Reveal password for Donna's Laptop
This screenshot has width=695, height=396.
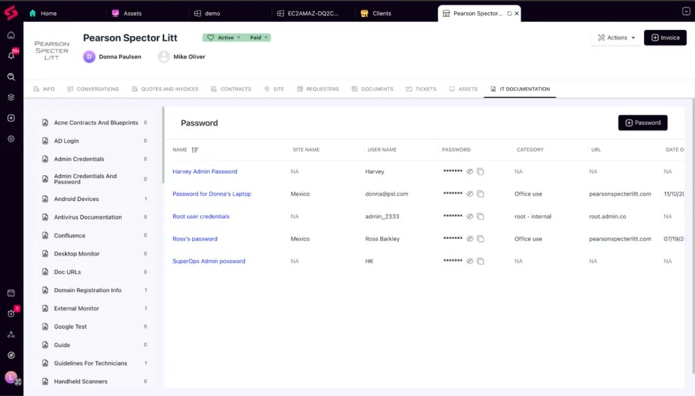(x=469, y=194)
